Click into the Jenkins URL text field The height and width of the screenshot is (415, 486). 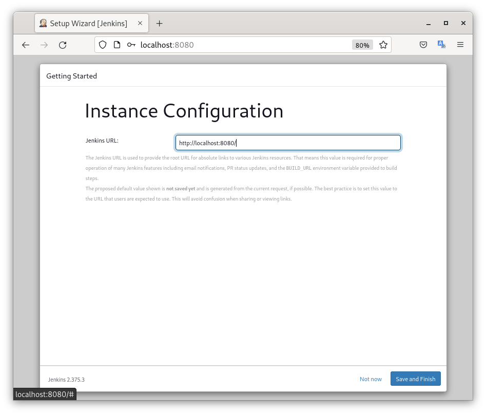tap(288, 143)
